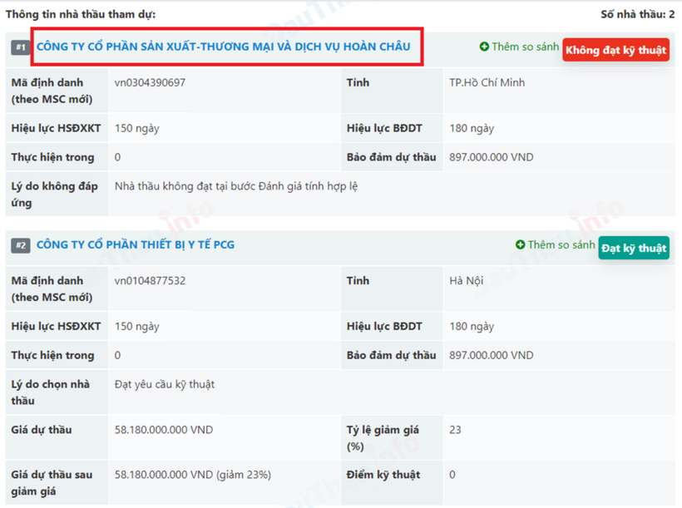
Task: Click '897.000.000 VND' in the PCG bidder table
Action: point(492,355)
